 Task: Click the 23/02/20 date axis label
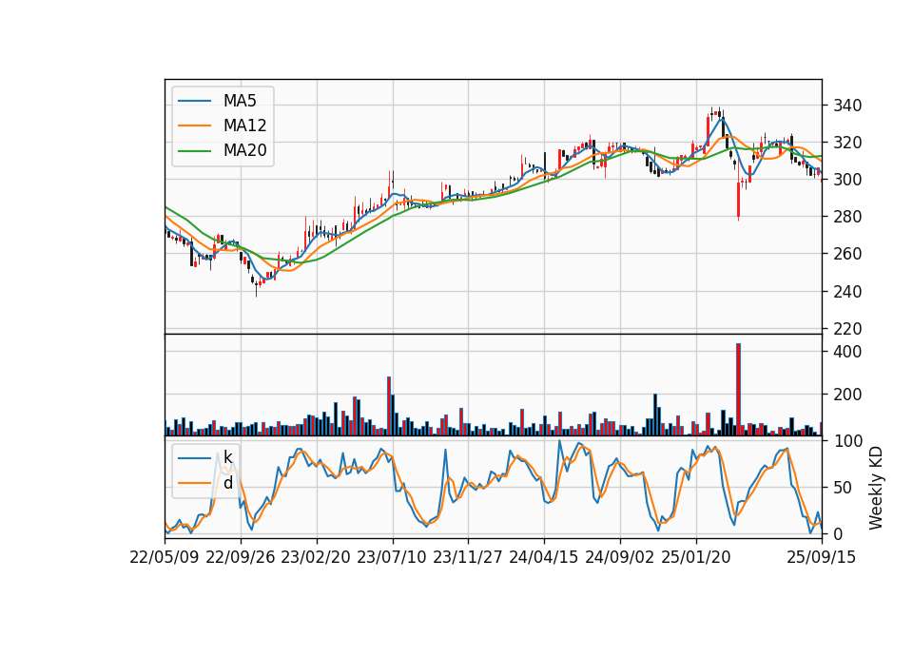click(316, 558)
